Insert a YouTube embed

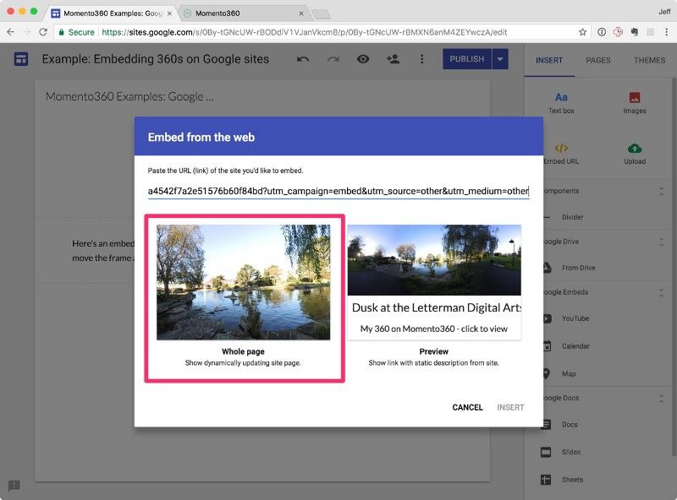(575, 318)
